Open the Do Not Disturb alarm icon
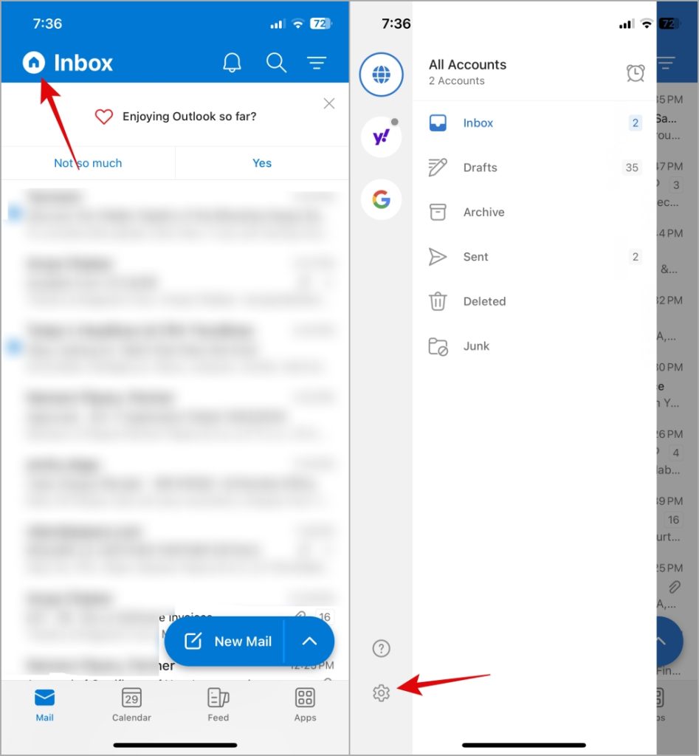Screen dimensions: 699x756 (636, 73)
